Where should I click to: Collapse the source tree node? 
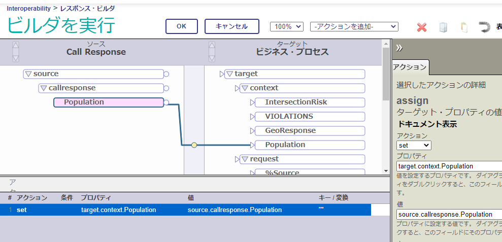click(28, 74)
